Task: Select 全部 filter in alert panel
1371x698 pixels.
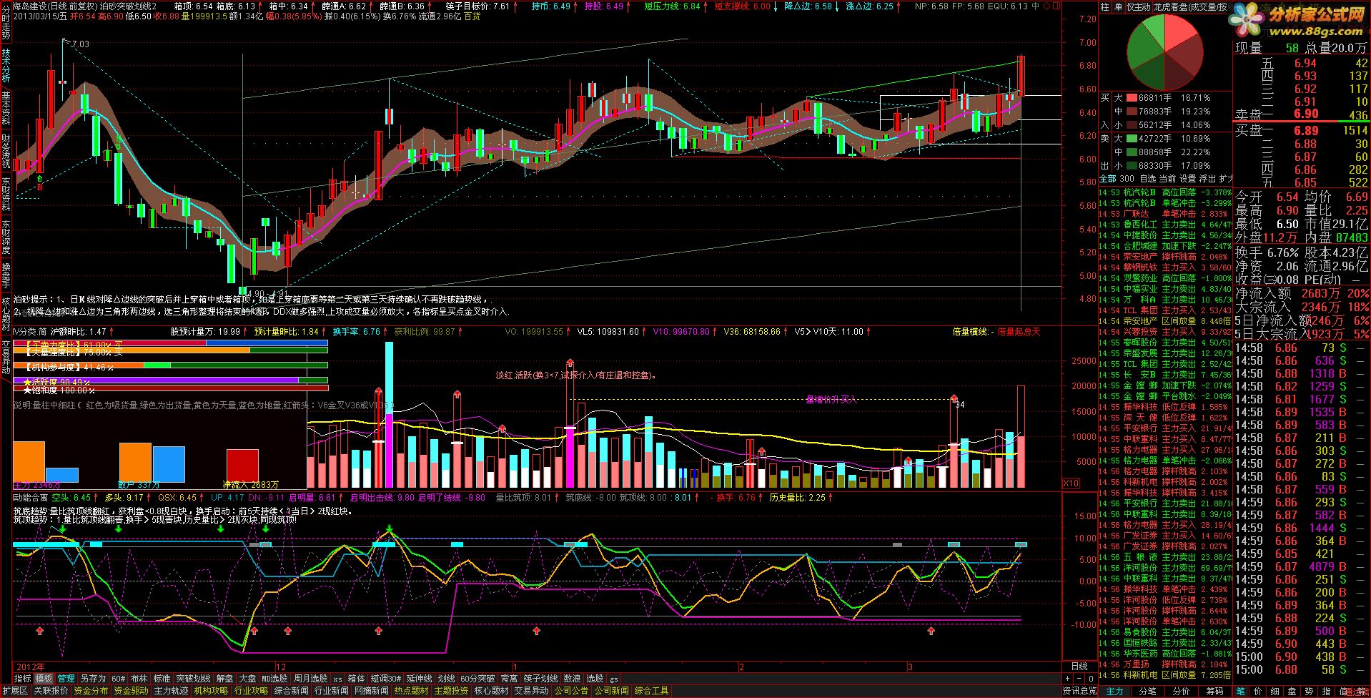Action: [1107, 178]
